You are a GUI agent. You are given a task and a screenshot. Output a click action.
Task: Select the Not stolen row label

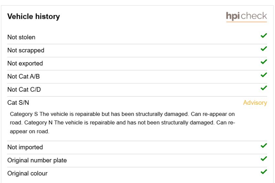(x=21, y=37)
